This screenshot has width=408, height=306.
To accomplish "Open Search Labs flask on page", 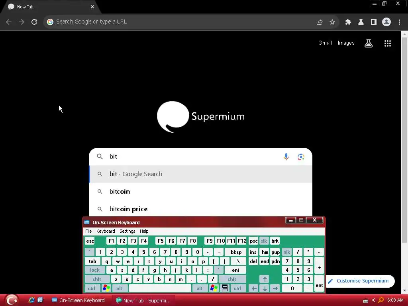I will point(369,43).
